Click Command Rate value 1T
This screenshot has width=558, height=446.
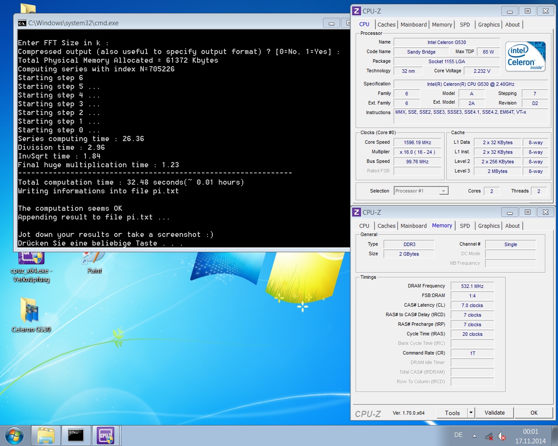(x=472, y=353)
